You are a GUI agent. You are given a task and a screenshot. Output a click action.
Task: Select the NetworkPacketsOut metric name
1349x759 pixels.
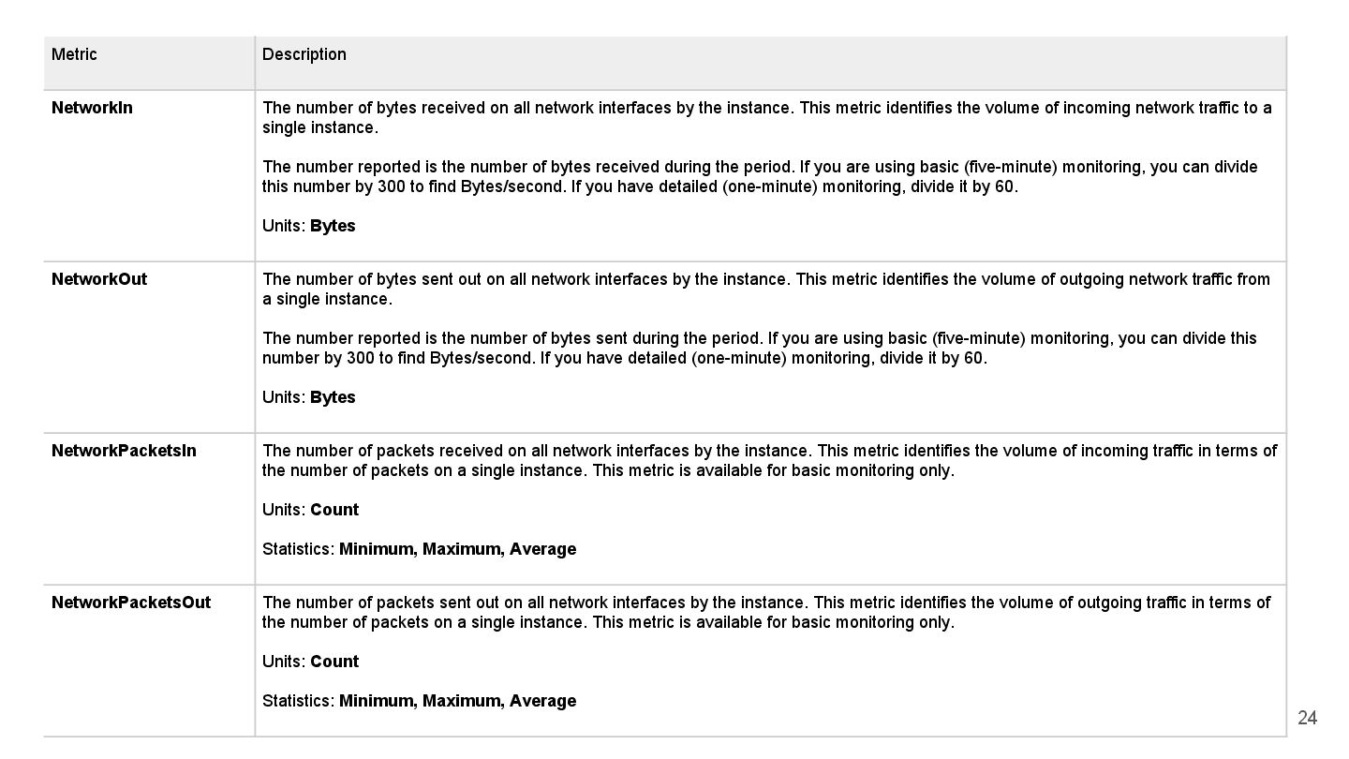point(131,603)
